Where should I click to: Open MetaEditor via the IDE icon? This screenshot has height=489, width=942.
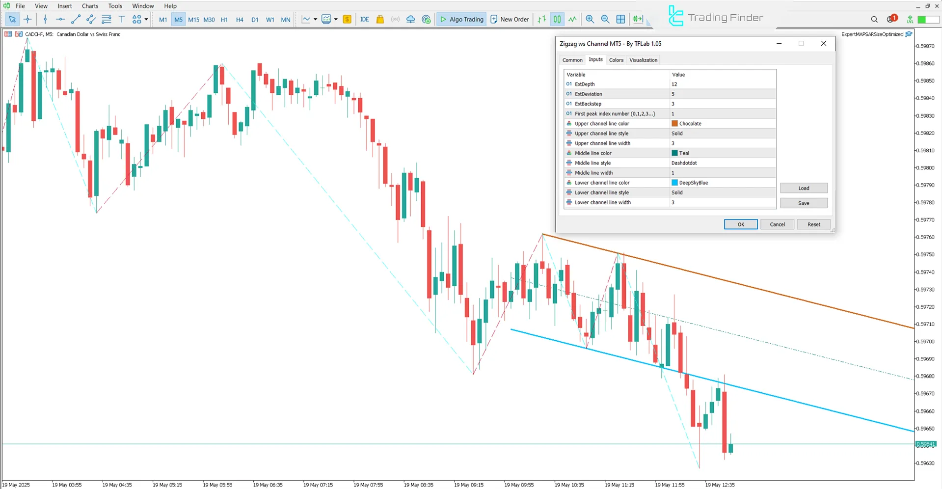pos(364,19)
